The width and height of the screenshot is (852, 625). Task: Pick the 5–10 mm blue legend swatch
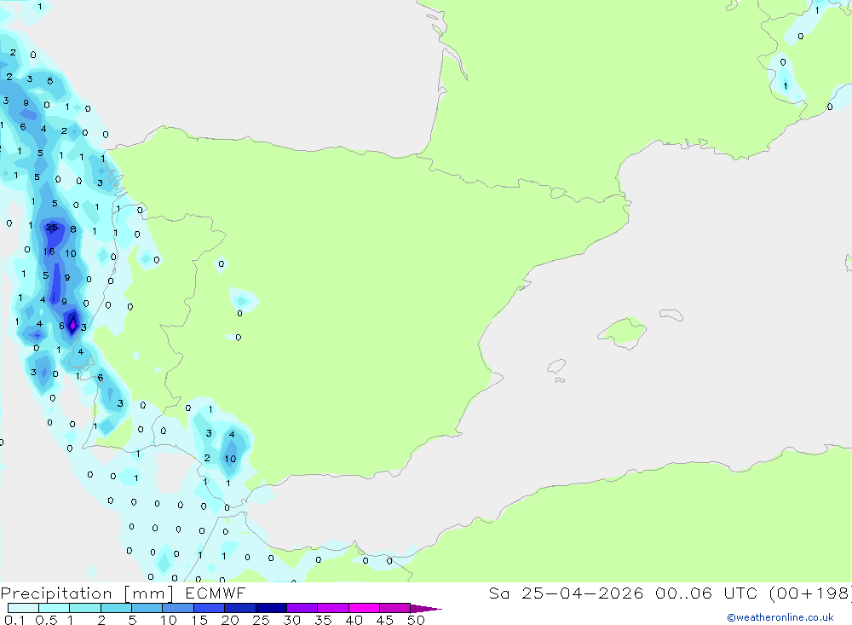(147, 608)
